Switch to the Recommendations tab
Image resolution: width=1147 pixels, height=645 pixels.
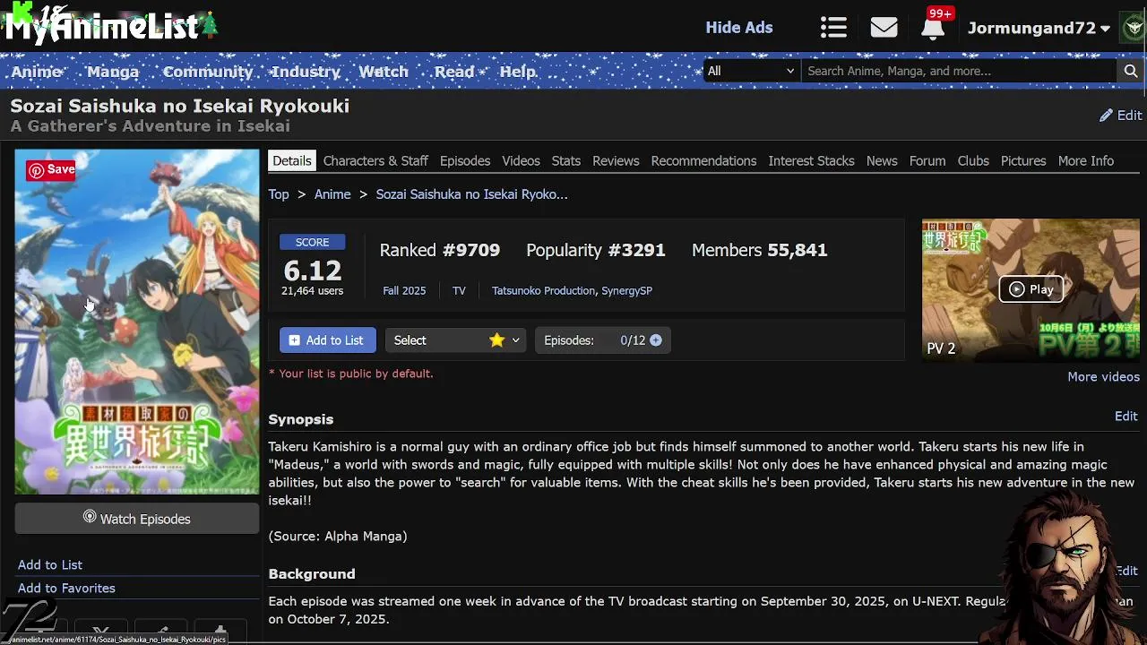click(x=703, y=161)
